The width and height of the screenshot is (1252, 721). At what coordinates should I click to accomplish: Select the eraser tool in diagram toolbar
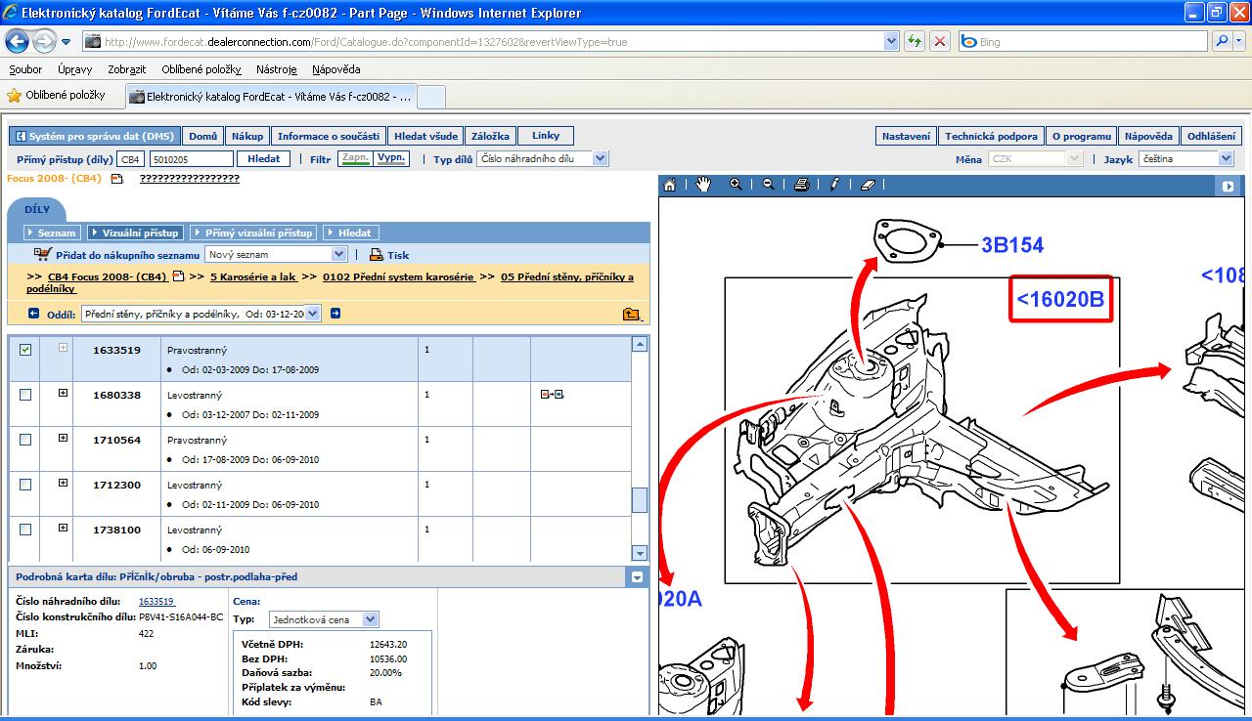pyautogui.click(x=867, y=185)
